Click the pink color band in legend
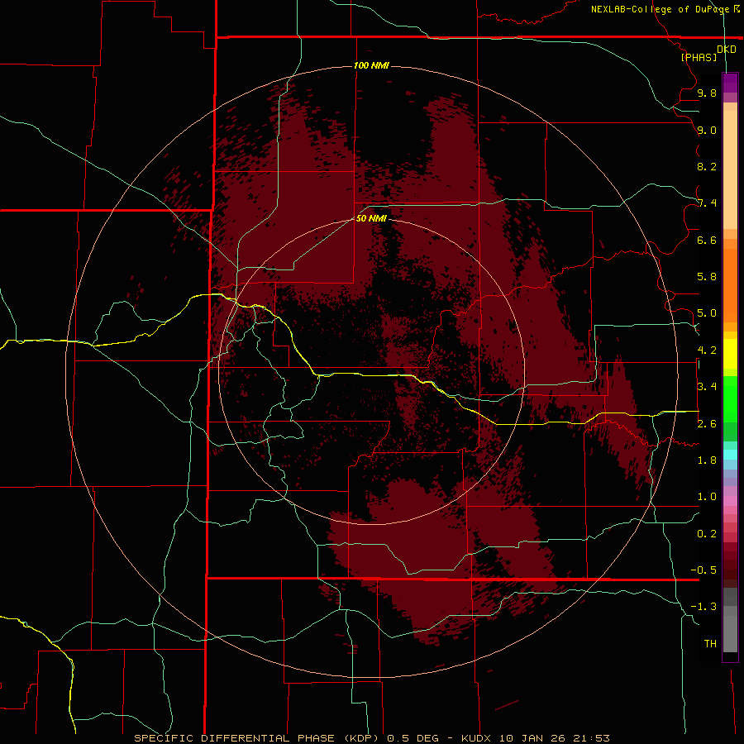744x744 pixels. 730,501
